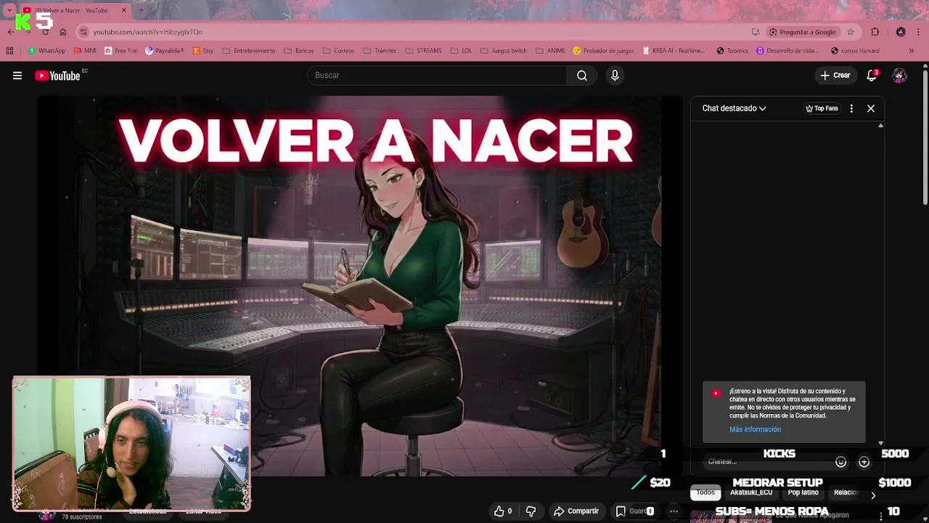This screenshot has height=523, width=929.
Task: Share the video using Compartir
Action: click(576, 511)
